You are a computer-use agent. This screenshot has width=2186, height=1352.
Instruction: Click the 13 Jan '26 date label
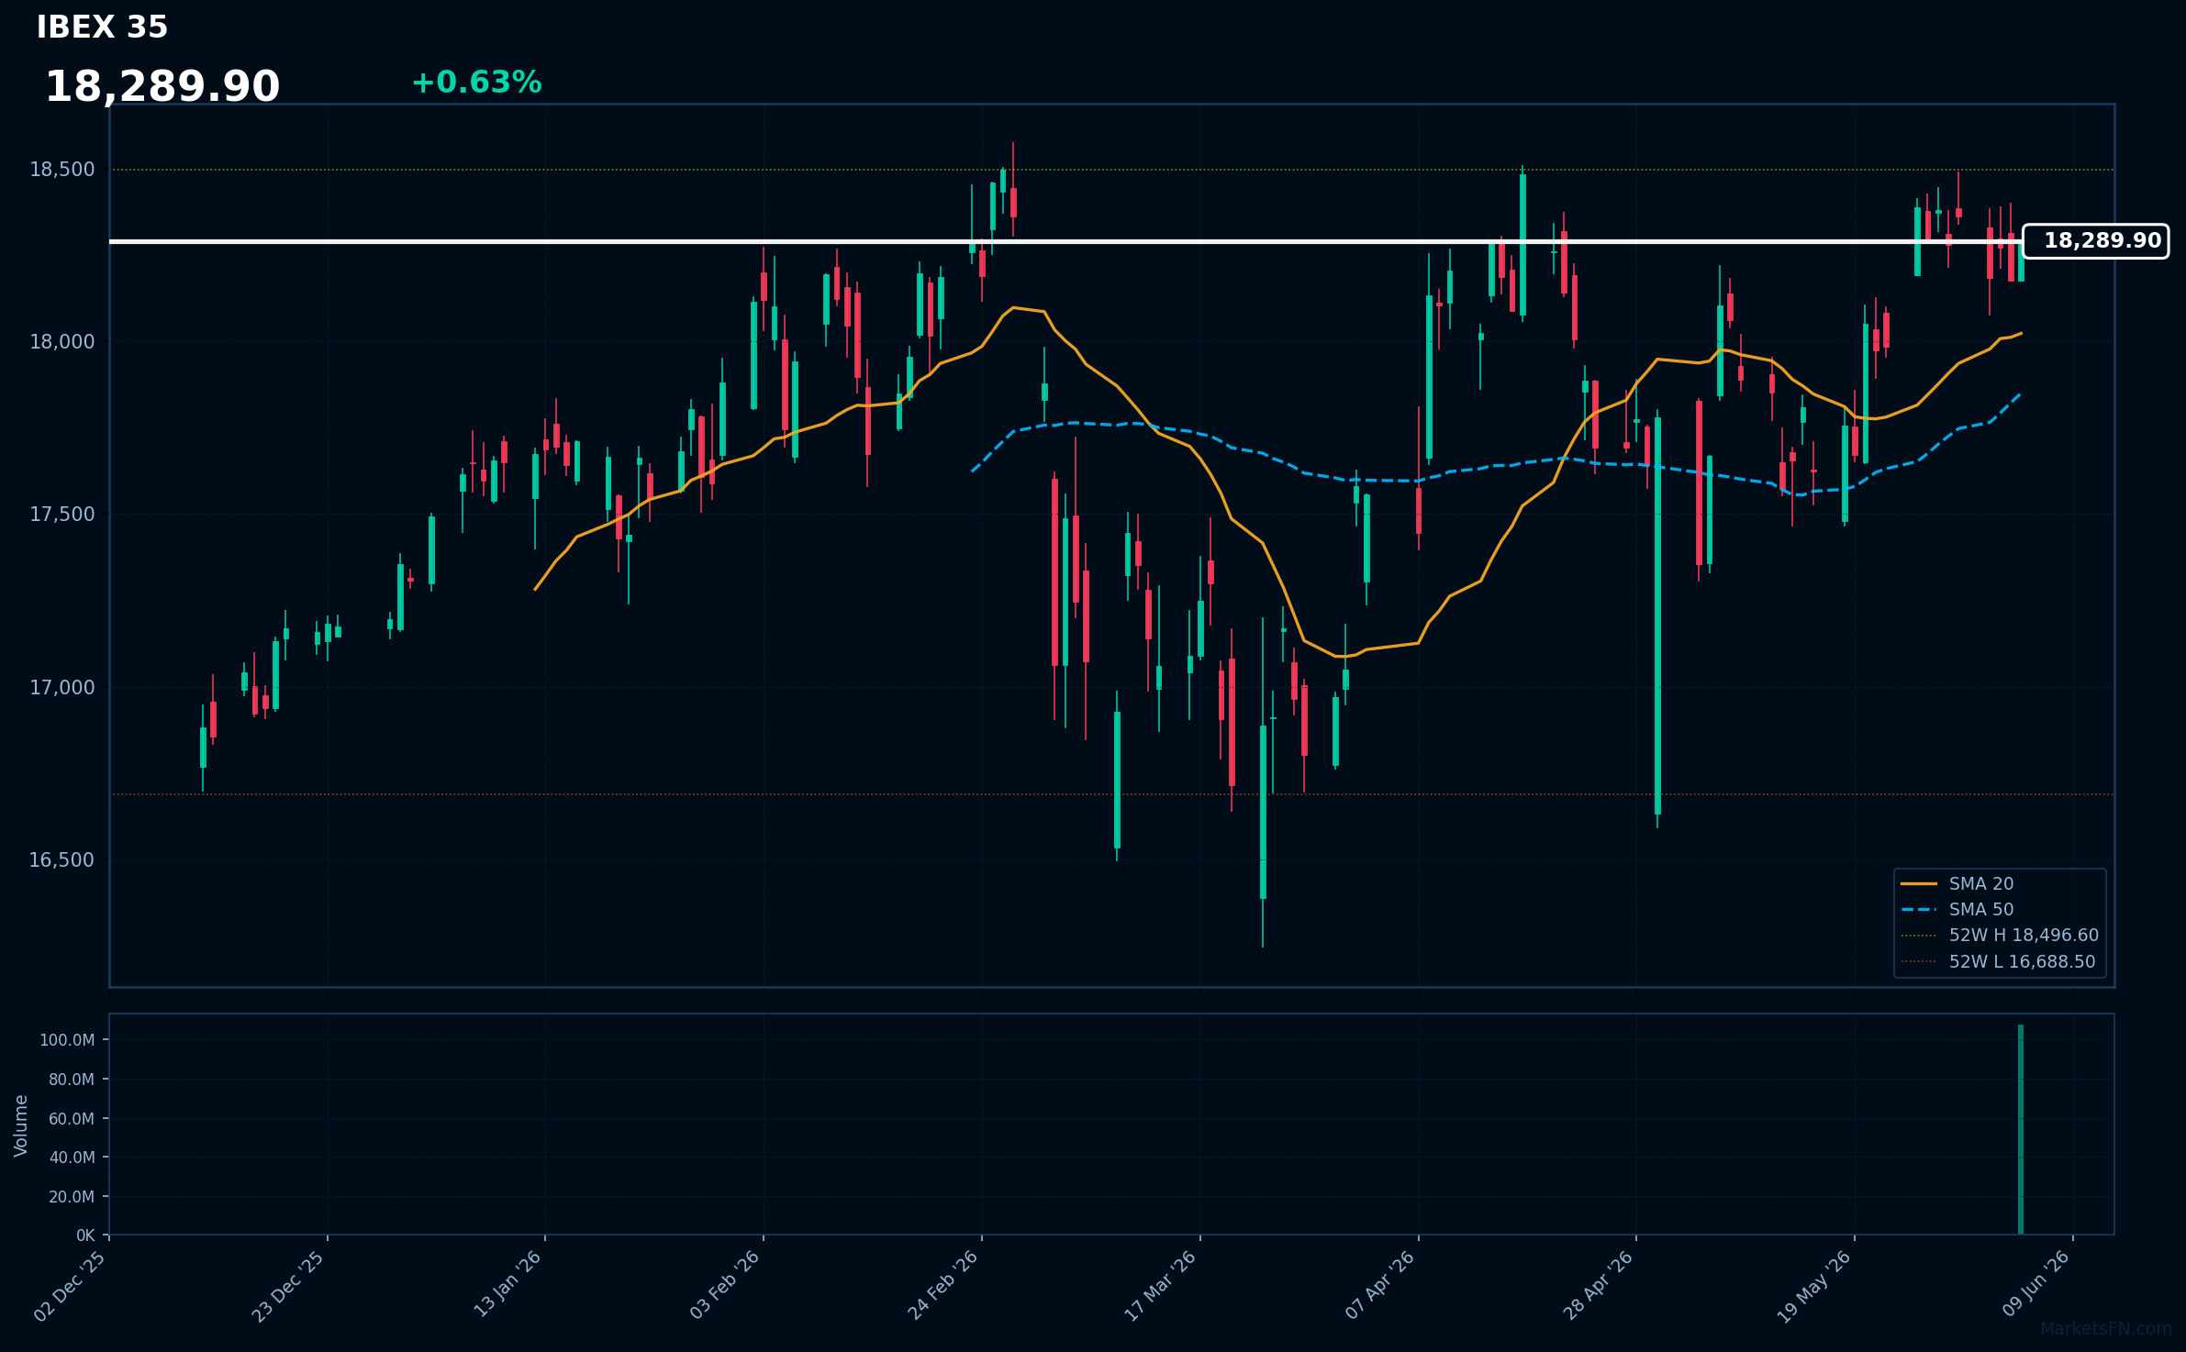click(507, 1284)
